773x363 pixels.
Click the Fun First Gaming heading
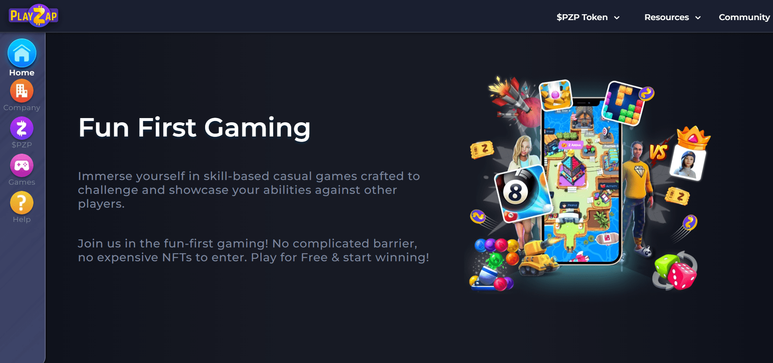coord(195,127)
